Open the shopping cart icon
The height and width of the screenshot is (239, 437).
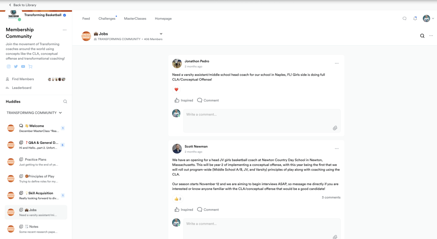coord(30,67)
